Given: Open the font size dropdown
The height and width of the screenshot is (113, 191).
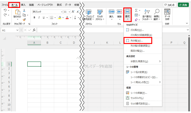Looking at the screenshot, I should (69, 12).
